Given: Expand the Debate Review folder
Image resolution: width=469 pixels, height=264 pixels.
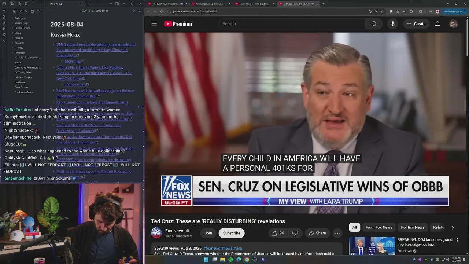Looking at the screenshot, I should pyautogui.click(x=22, y=28).
